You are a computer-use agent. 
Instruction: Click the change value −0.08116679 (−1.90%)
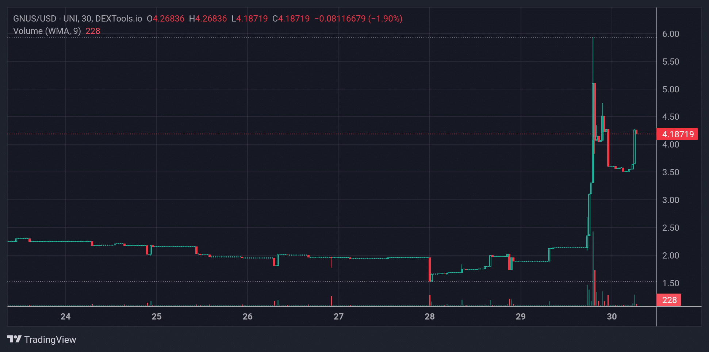(x=358, y=19)
